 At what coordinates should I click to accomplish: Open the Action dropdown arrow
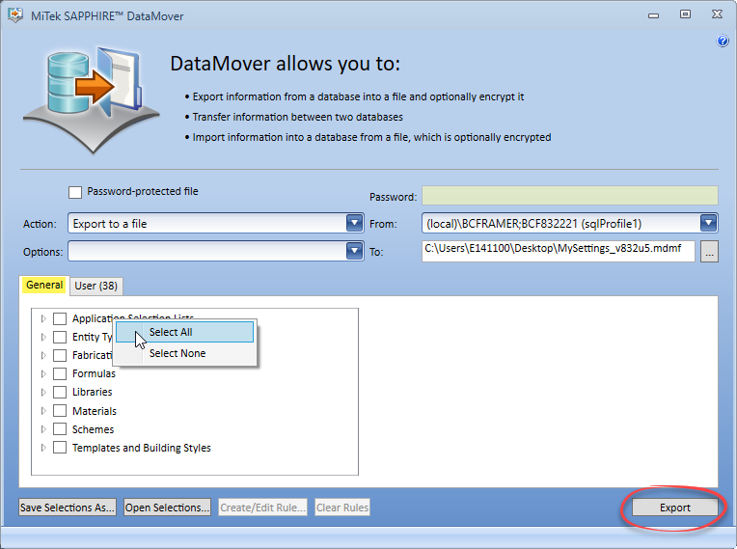point(354,223)
